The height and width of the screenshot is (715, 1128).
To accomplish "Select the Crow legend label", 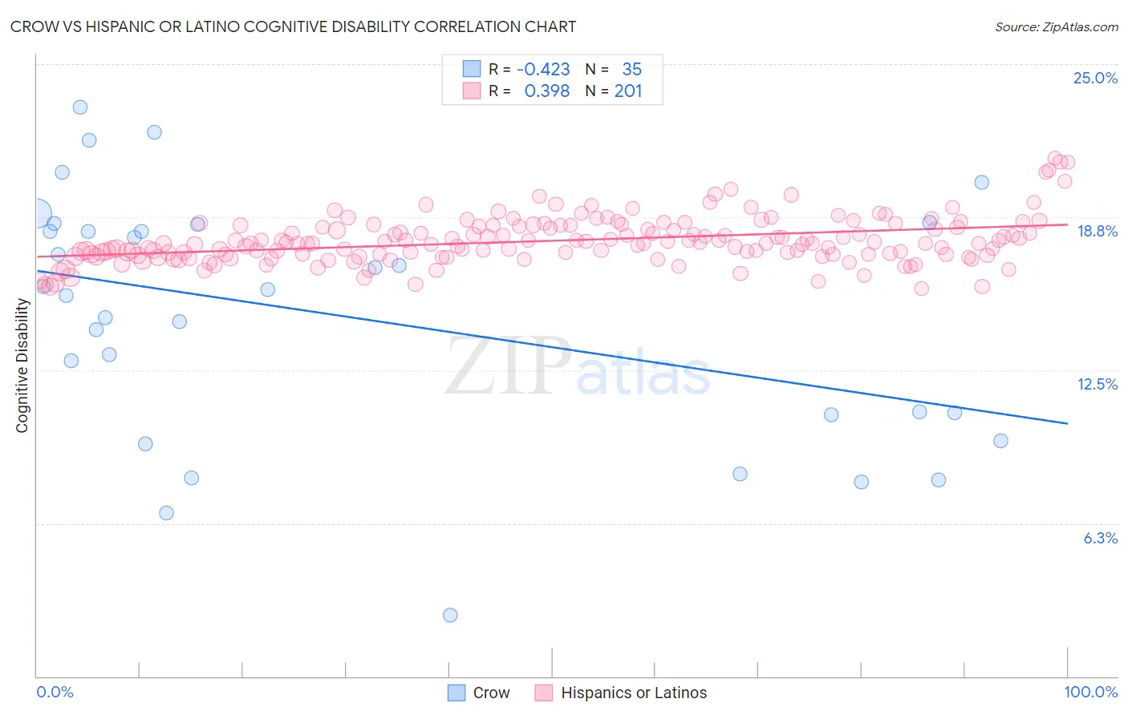I will click(491, 693).
